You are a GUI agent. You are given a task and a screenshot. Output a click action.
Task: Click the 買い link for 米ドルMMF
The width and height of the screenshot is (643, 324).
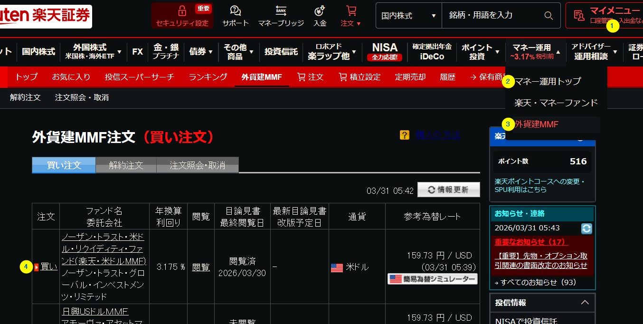48,267
